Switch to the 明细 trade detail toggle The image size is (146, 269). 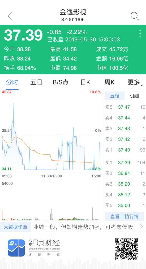pyautogui.click(x=134, y=96)
